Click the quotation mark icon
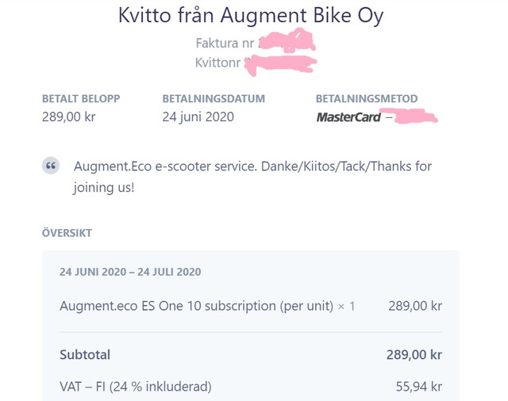 [51, 166]
